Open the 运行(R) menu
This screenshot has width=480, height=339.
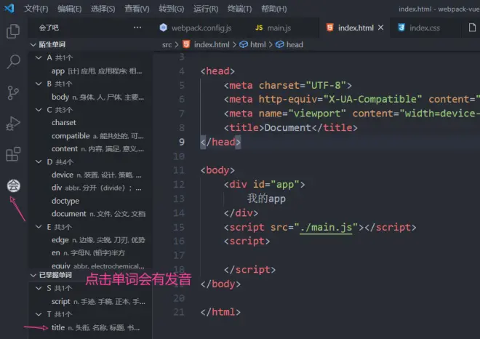[x=206, y=9]
